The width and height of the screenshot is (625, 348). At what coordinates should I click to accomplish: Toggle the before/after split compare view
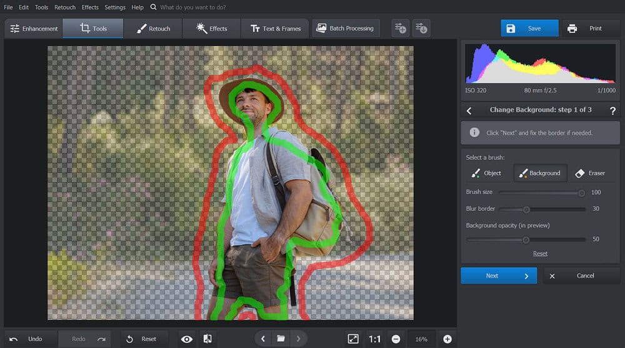tap(207, 339)
